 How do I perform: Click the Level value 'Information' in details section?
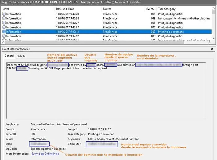pyautogui.click(x=38, y=139)
